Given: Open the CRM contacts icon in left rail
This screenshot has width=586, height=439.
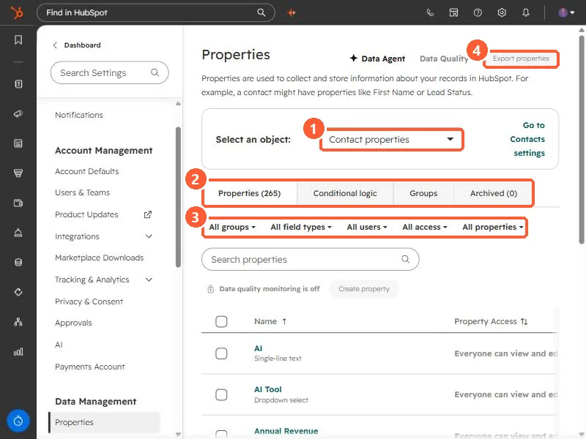Looking at the screenshot, I should pyautogui.click(x=18, y=83).
